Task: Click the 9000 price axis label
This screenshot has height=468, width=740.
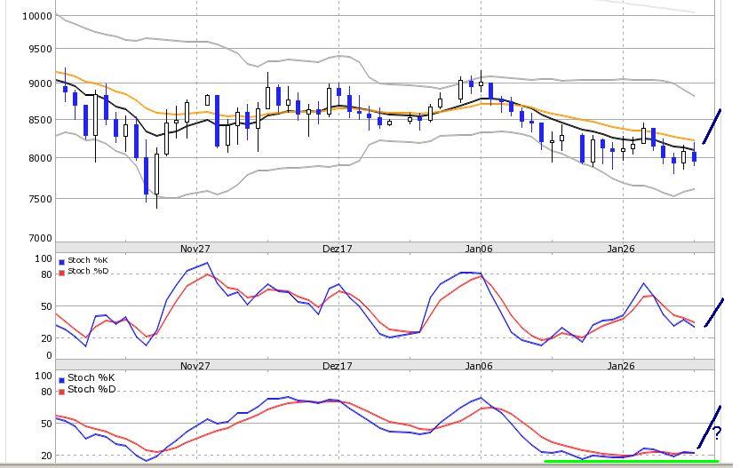Action: [40, 84]
